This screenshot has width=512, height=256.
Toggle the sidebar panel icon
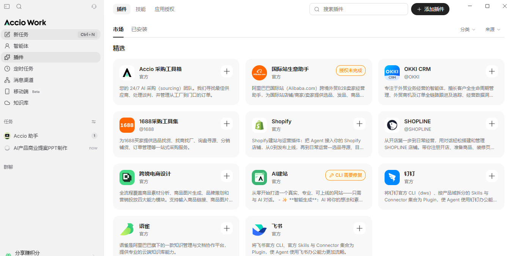[x=7, y=6]
